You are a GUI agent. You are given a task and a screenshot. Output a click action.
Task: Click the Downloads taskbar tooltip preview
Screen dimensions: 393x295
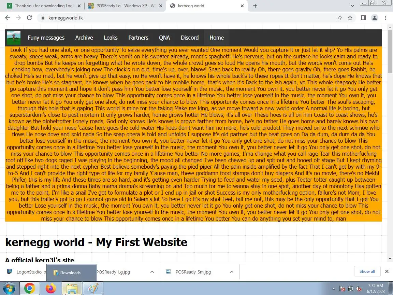[x=72, y=273]
